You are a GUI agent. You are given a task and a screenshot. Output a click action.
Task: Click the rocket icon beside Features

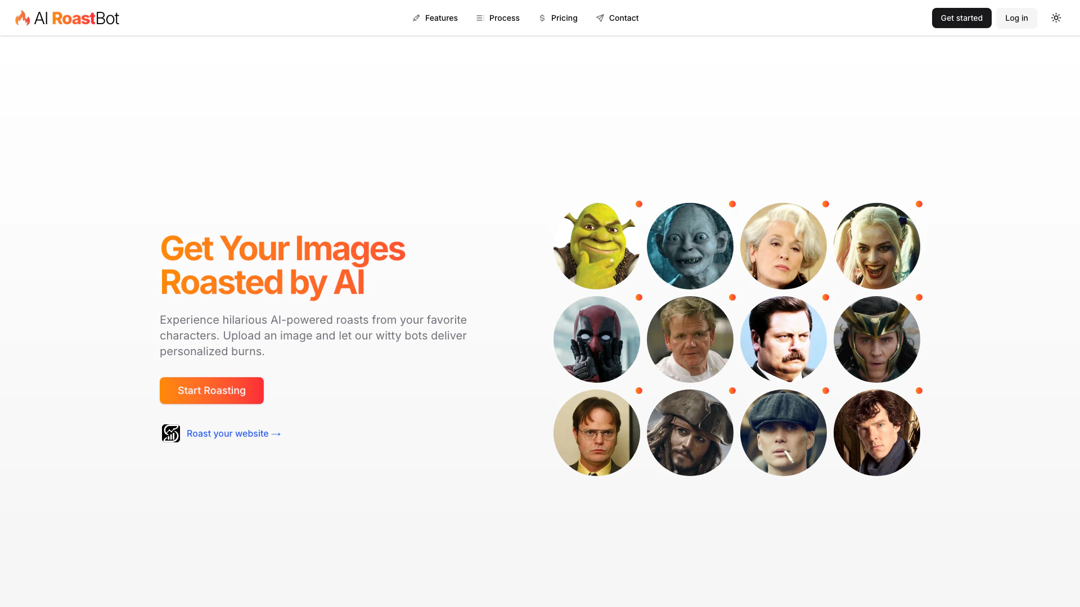pos(416,18)
